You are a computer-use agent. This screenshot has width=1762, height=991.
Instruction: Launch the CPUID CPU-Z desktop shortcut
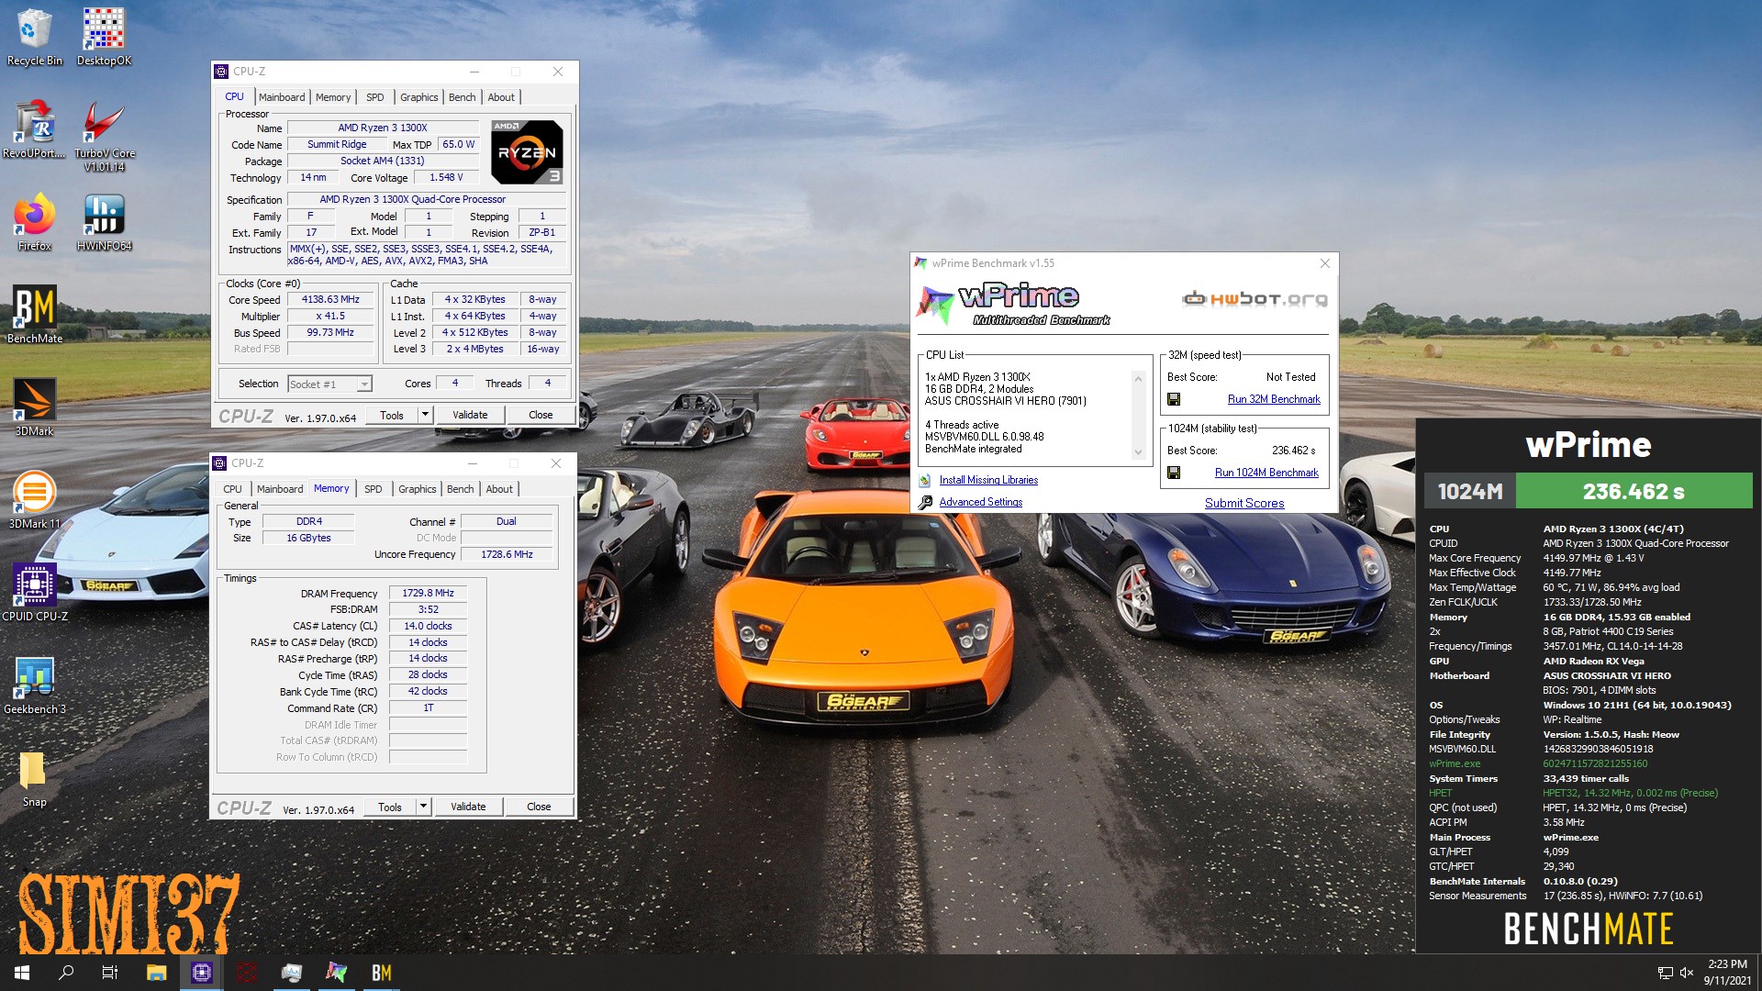click(x=34, y=592)
